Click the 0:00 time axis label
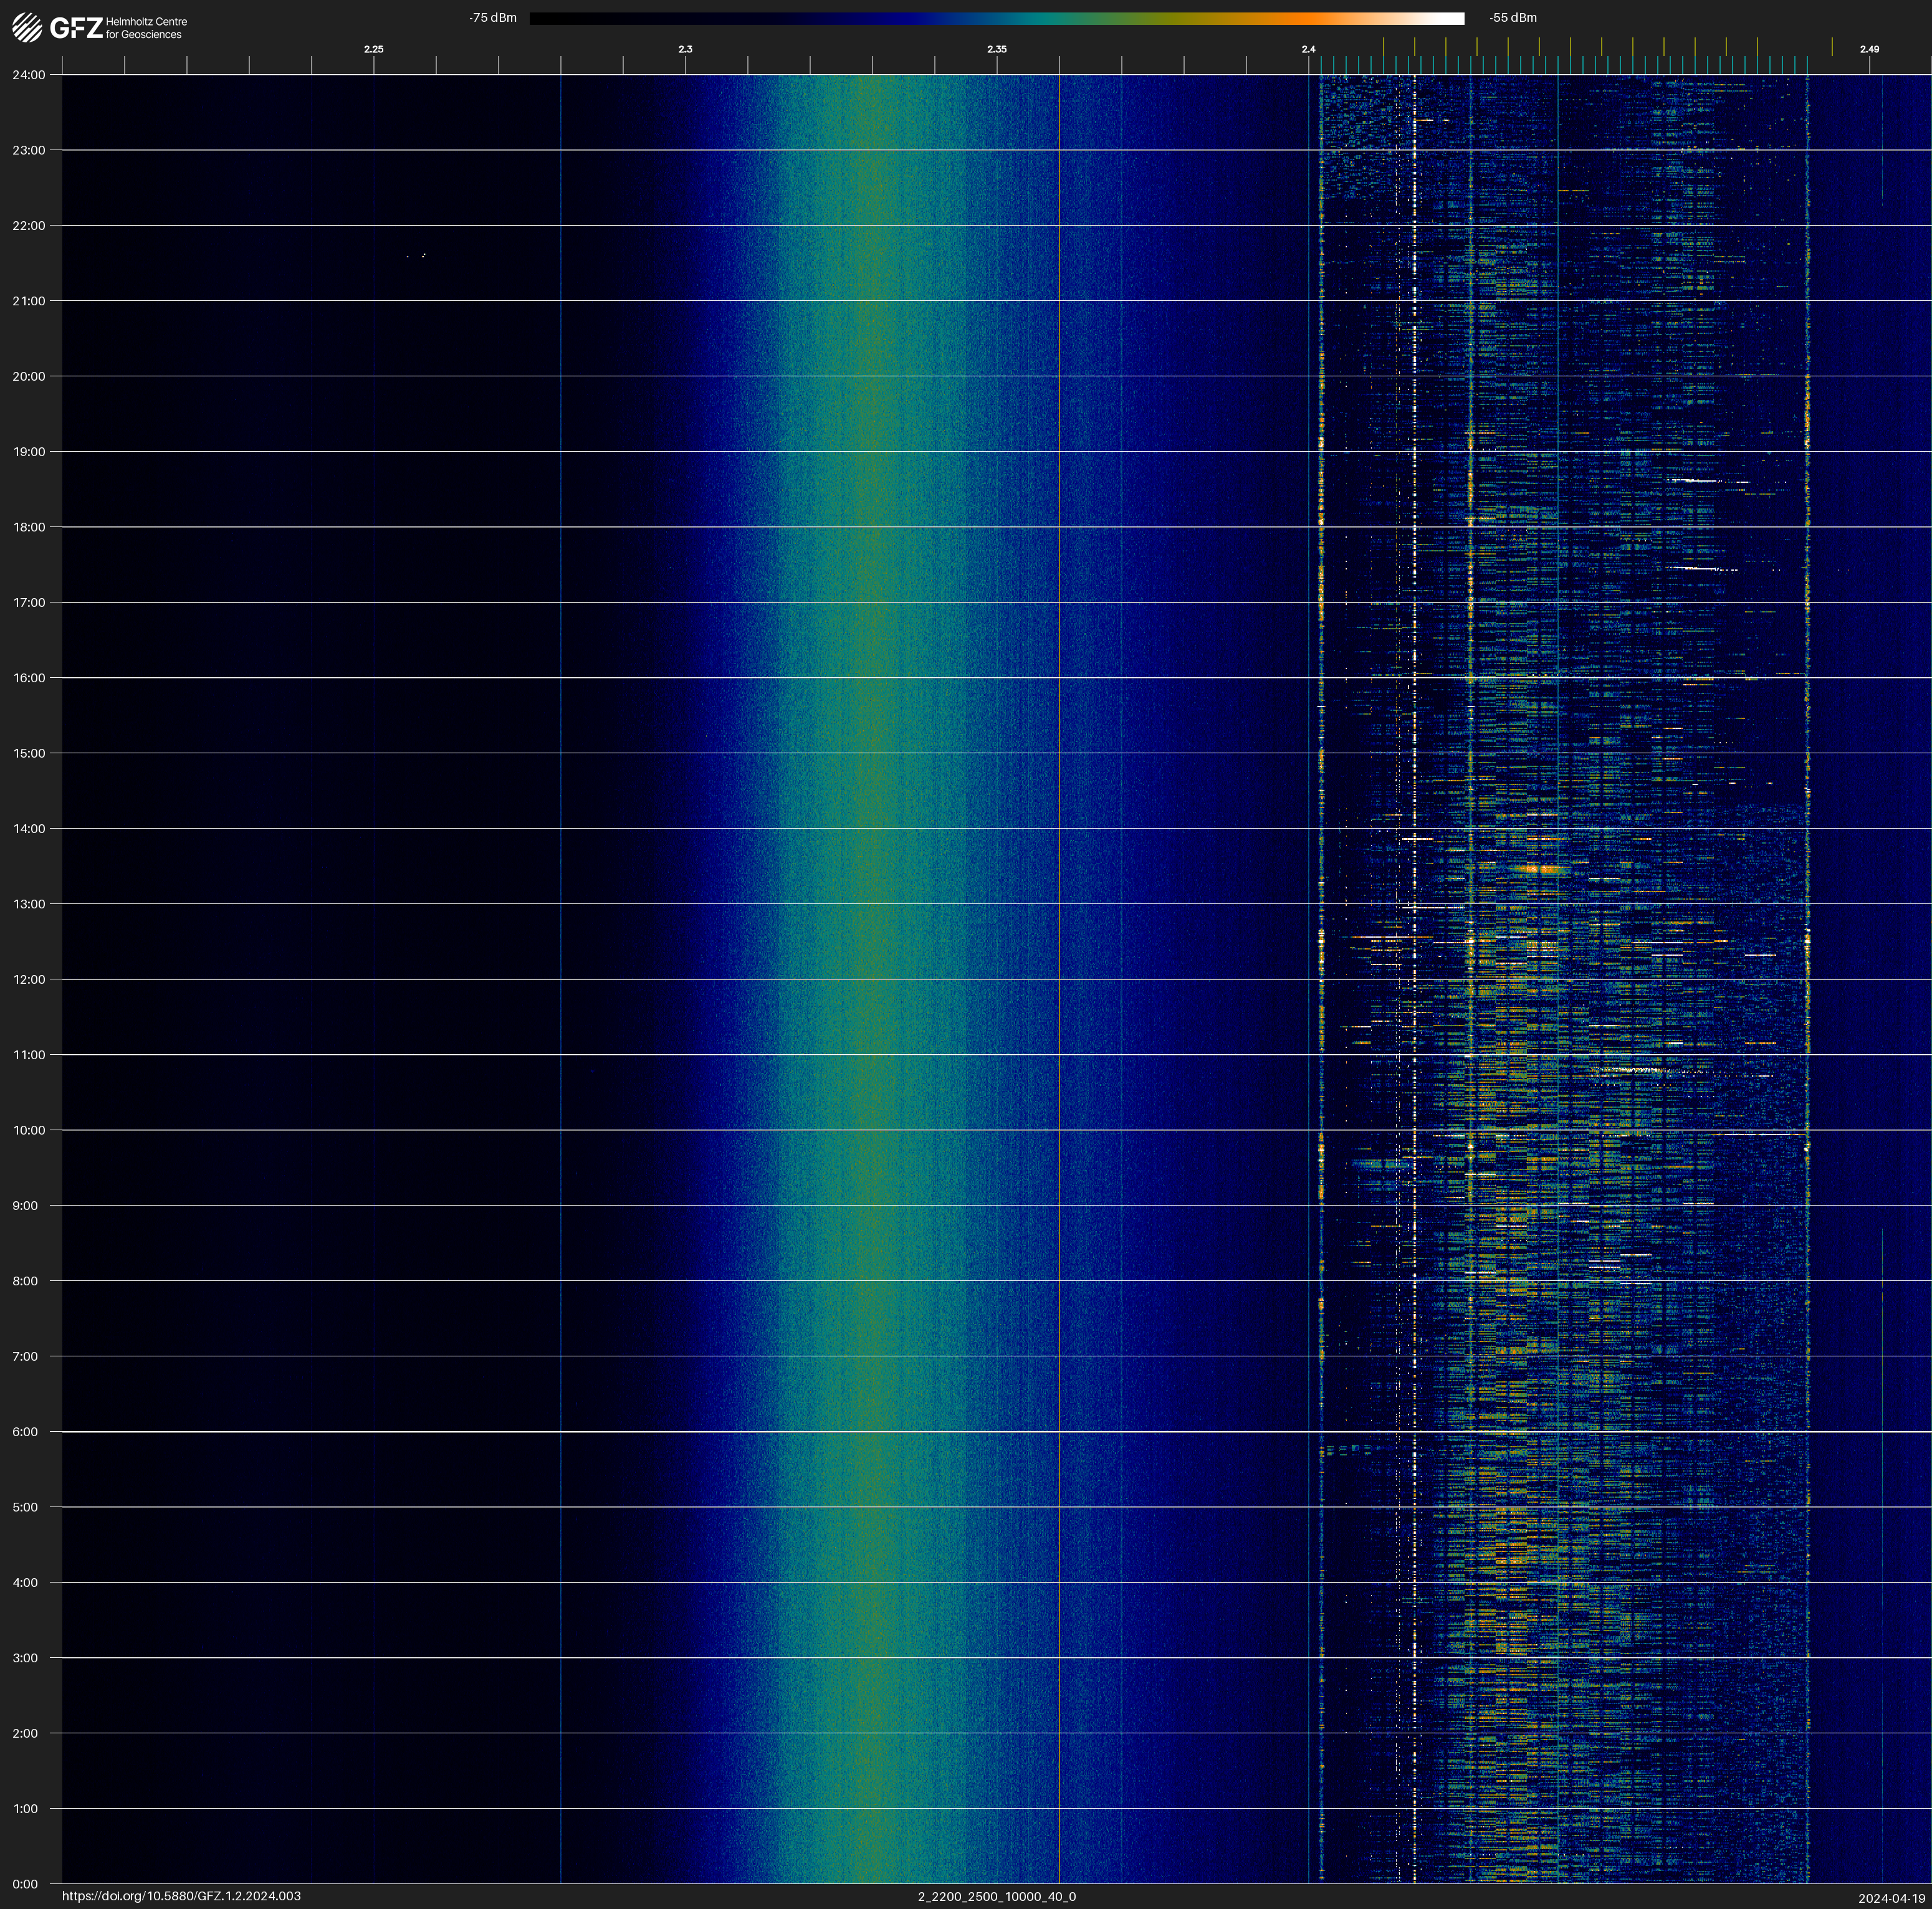1932x1909 pixels. click(25, 1884)
